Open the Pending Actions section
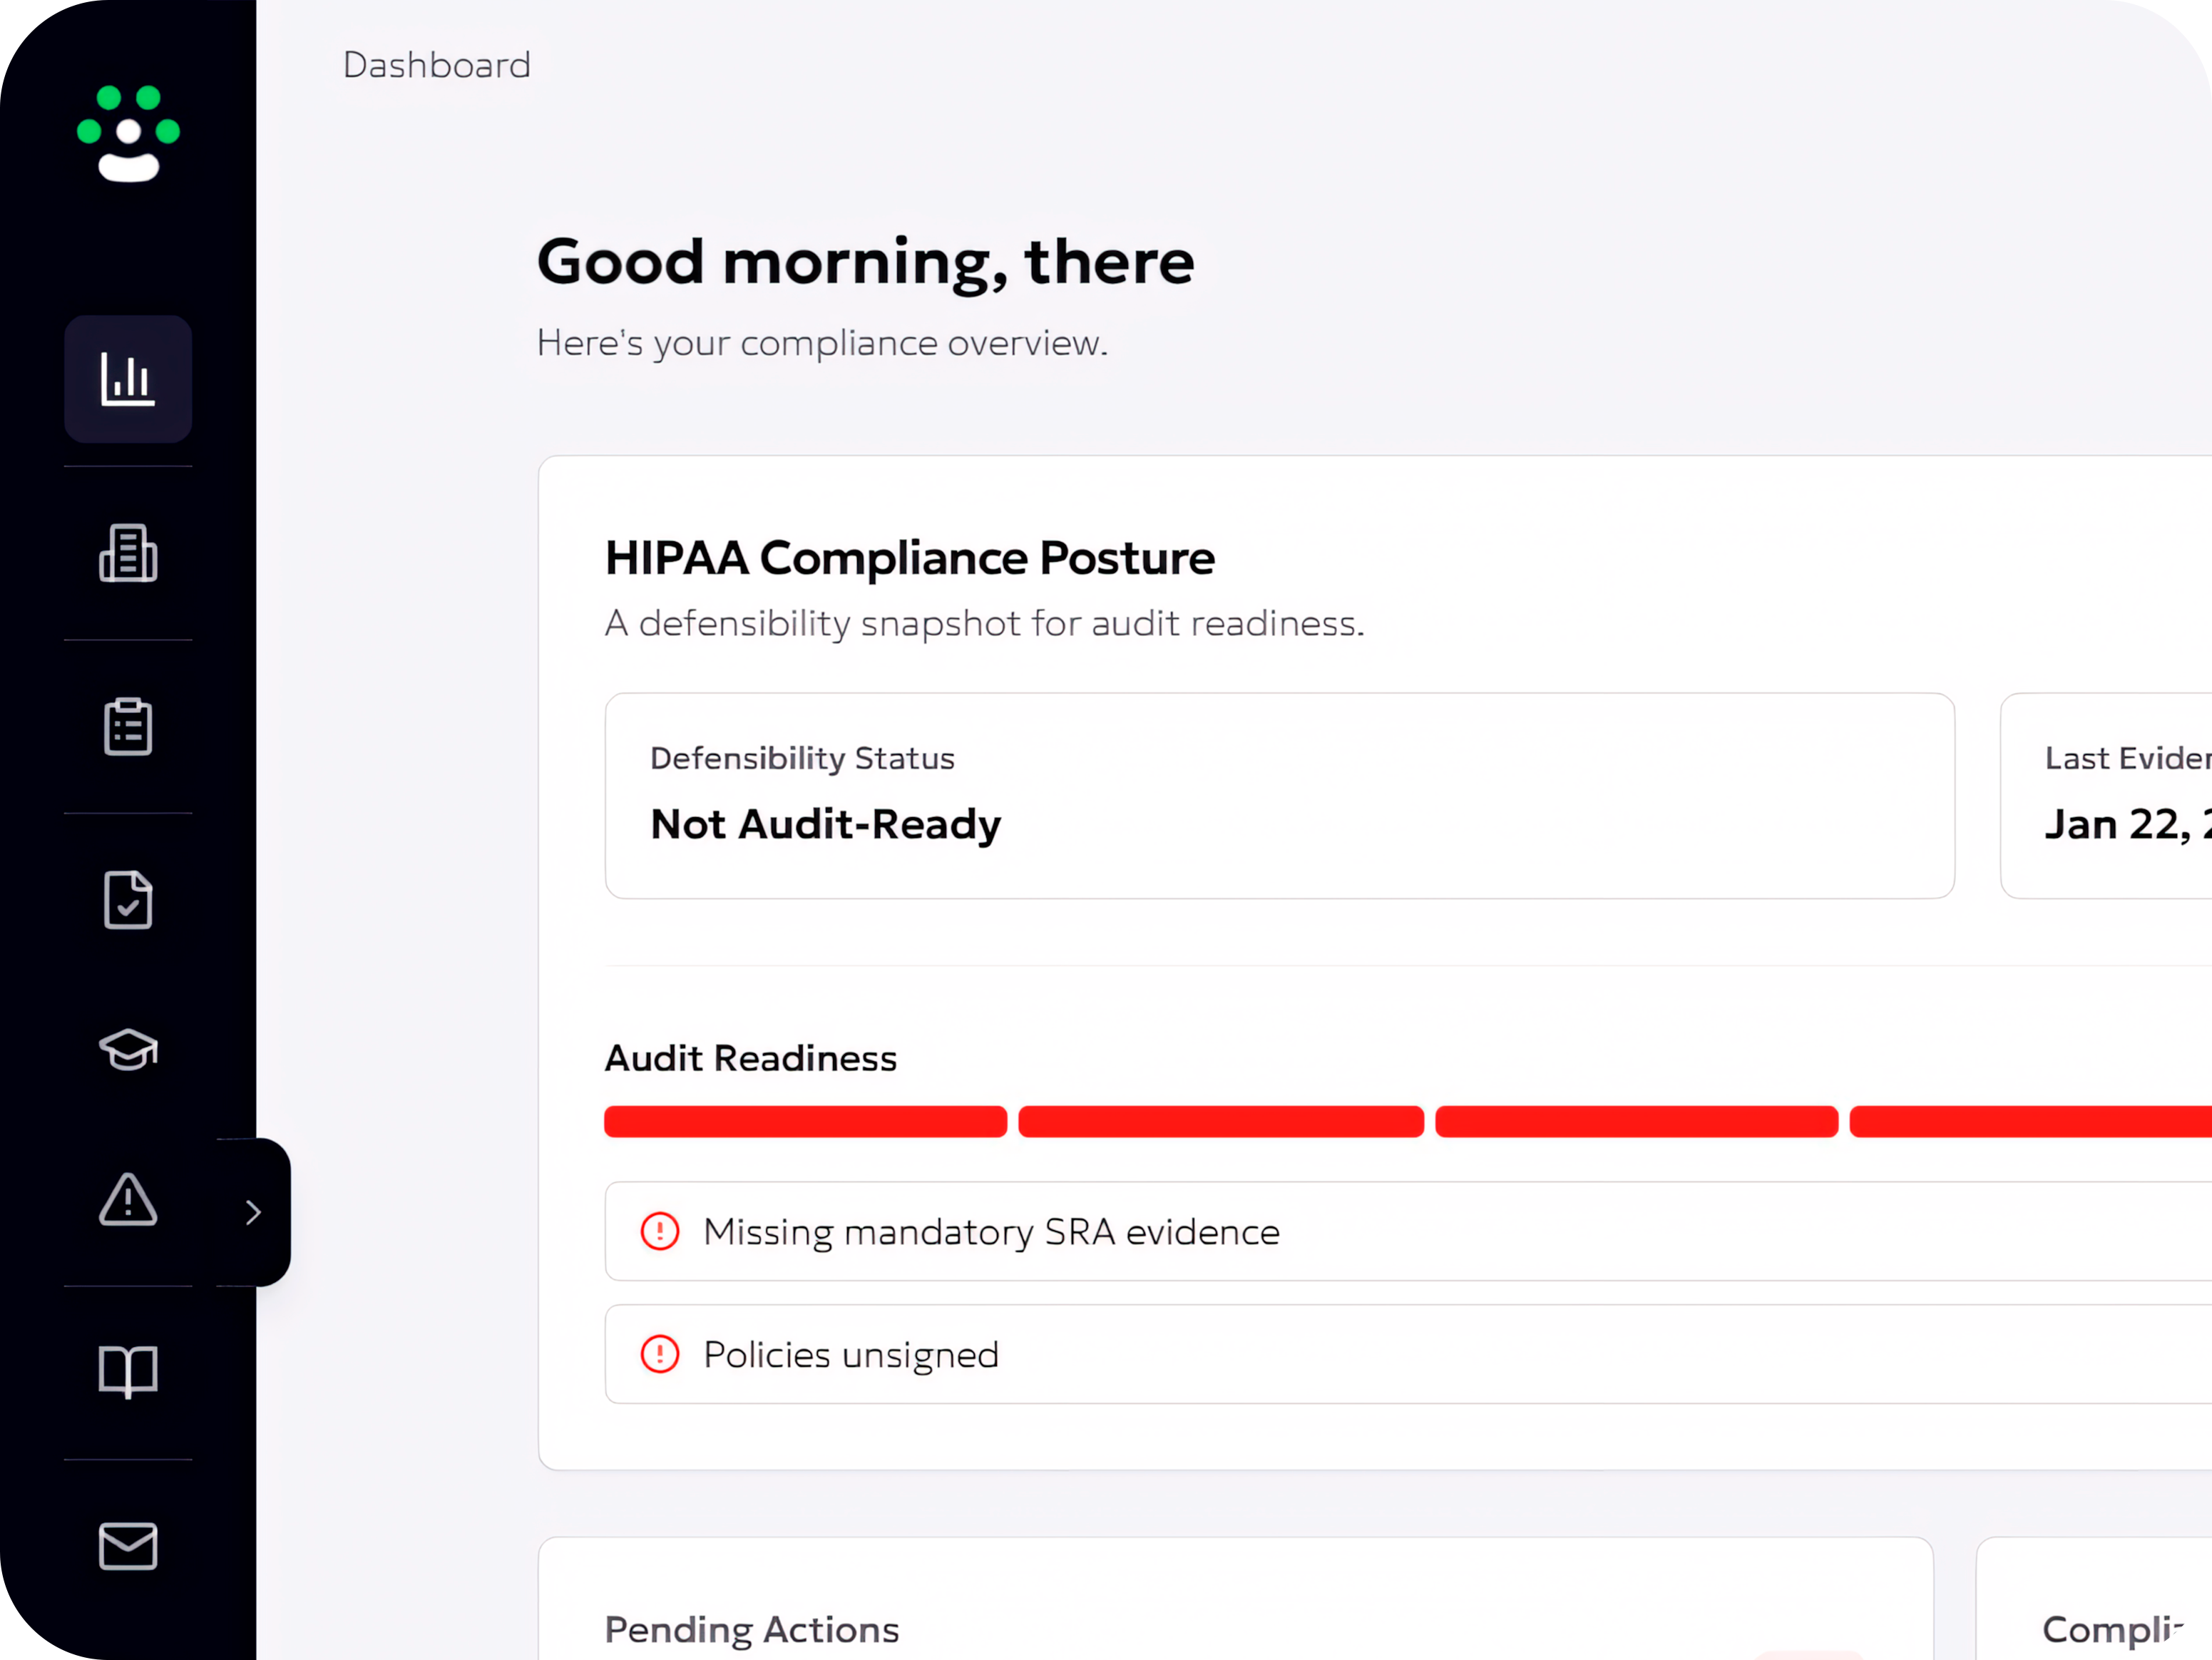Viewport: 2212px width, 1660px height. coord(751,1629)
